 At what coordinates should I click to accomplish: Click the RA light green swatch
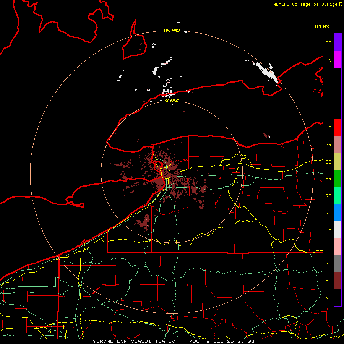[338, 196]
